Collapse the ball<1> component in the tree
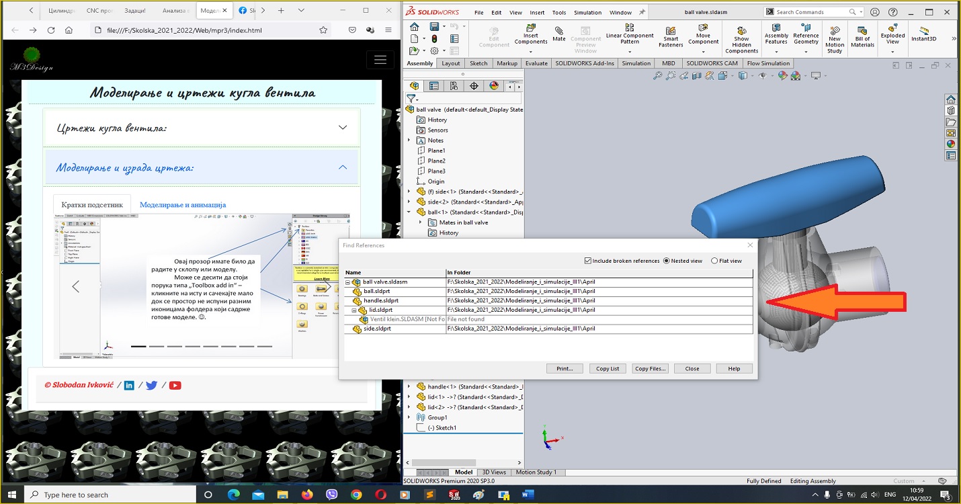This screenshot has height=504, width=961. click(409, 212)
